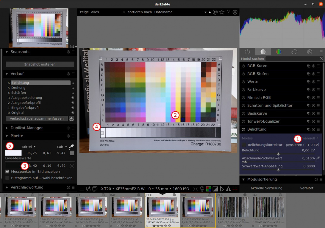Click 'Snapshot erstellen' button

click(x=40, y=64)
